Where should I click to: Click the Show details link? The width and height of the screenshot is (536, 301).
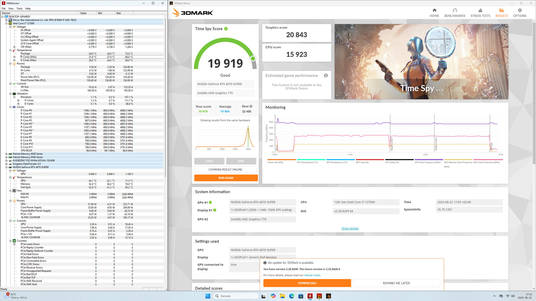(x=350, y=228)
